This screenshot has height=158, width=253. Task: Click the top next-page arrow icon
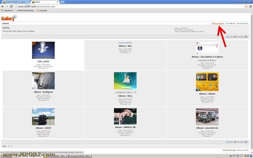pos(235,37)
